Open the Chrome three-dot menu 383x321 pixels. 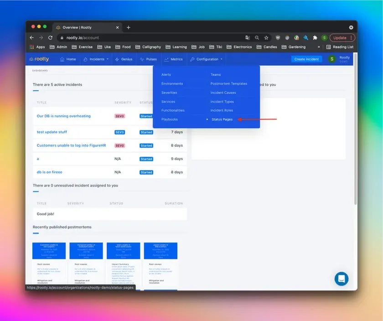pos(351,38)
